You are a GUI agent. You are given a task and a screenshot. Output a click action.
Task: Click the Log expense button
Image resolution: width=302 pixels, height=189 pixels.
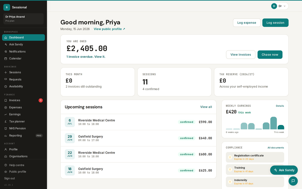(247, 23)
